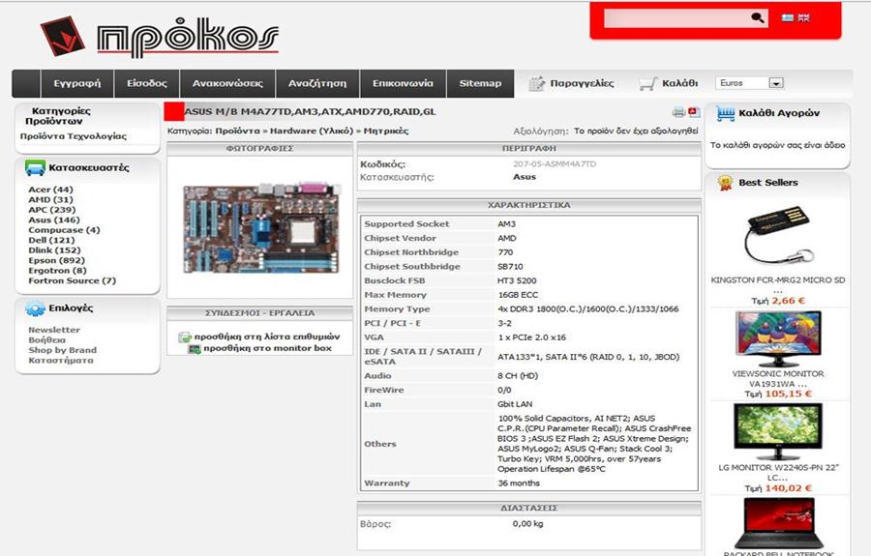Open the LG monitor thumbnail
This screenshot has width=871, height=556.
778,431
